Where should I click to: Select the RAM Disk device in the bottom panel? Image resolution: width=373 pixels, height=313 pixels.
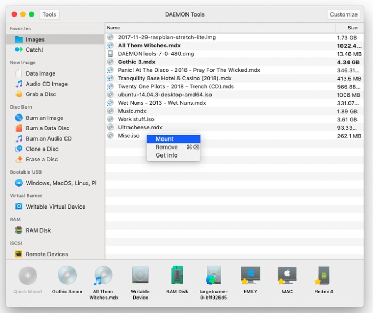pos(177,279)
